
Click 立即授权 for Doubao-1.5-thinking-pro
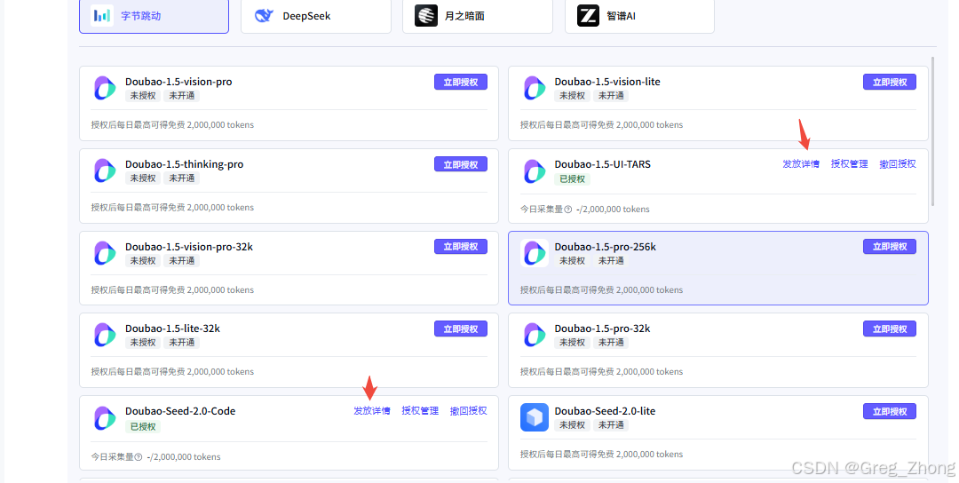(x=461, y=164)
